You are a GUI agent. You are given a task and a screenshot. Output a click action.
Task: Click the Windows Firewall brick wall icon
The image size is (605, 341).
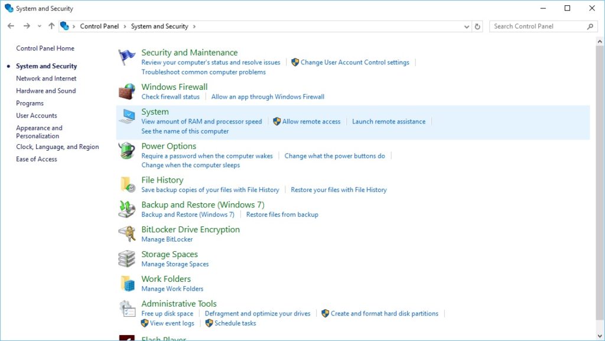click(x=126, y=92)
